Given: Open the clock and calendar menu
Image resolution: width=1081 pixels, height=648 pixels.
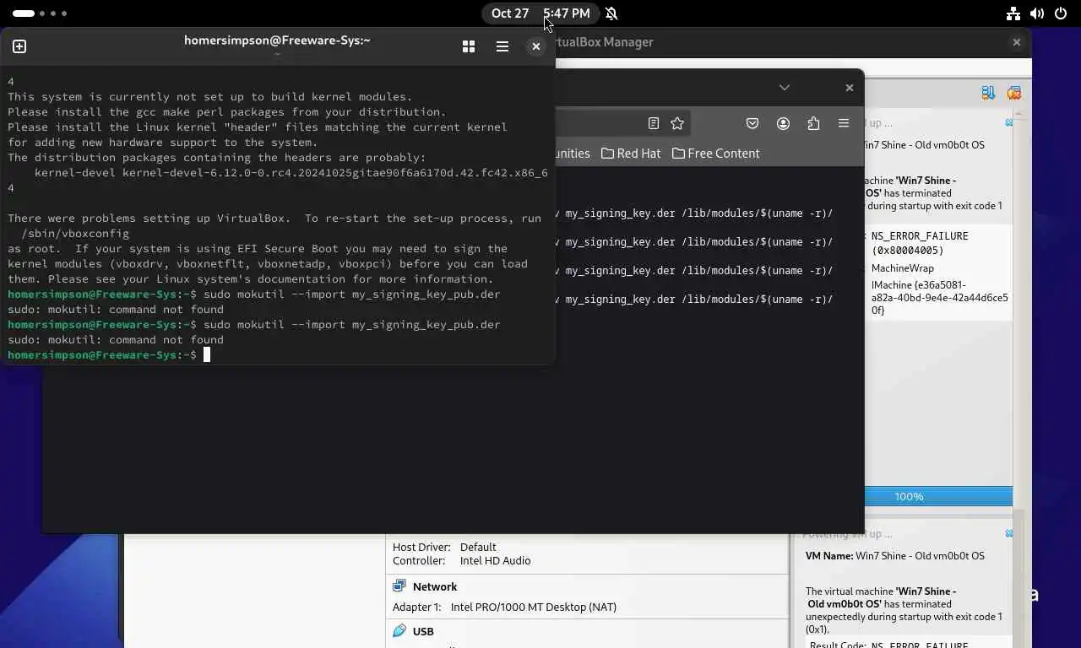Looking at the screenshot, I should [x=540, y=13].
